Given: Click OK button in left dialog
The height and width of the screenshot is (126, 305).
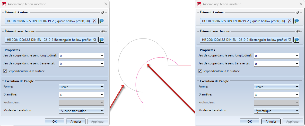Looking at the screenshot, I should [55, 122].
